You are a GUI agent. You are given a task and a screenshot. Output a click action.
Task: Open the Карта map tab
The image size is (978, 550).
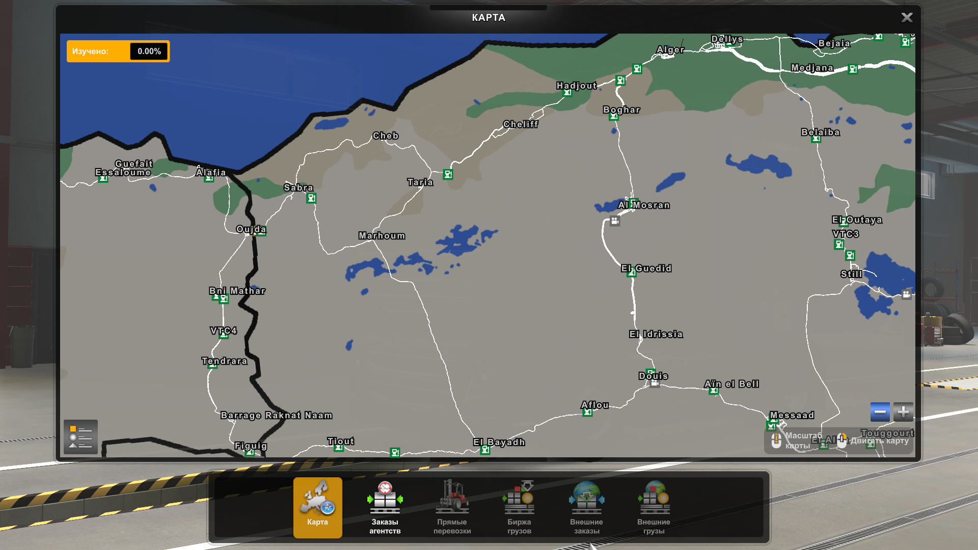317,507
